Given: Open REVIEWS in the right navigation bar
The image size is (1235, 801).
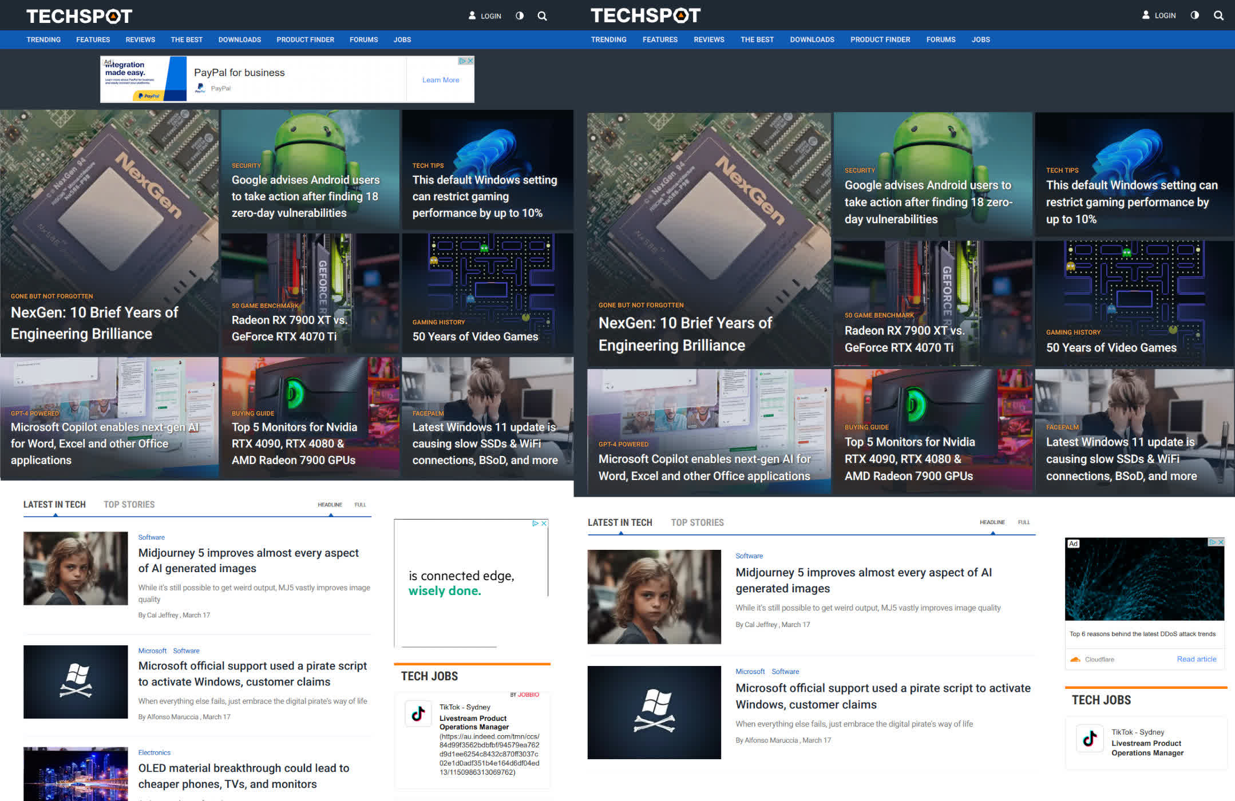Looking at the screenshot, I should pos(708,39).
